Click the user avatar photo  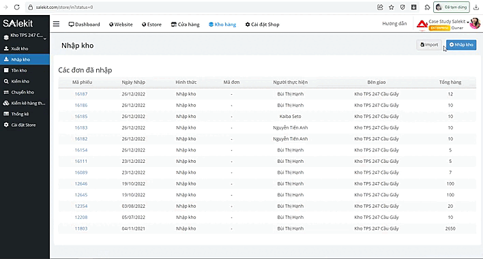coord(475,23)
